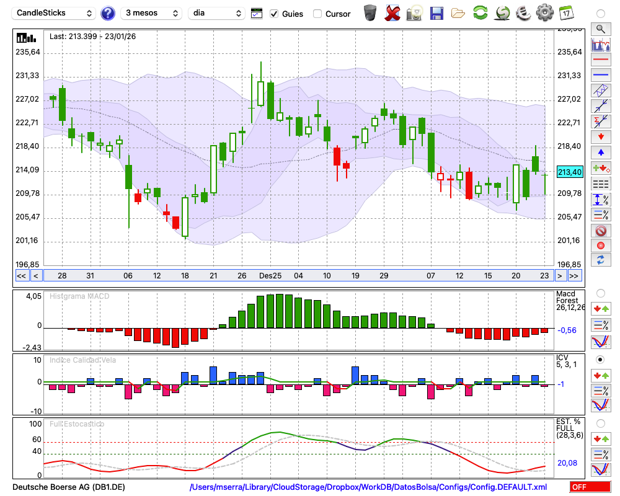Click the euro currency icon
620x496 pixels.
tap(523, 12)
